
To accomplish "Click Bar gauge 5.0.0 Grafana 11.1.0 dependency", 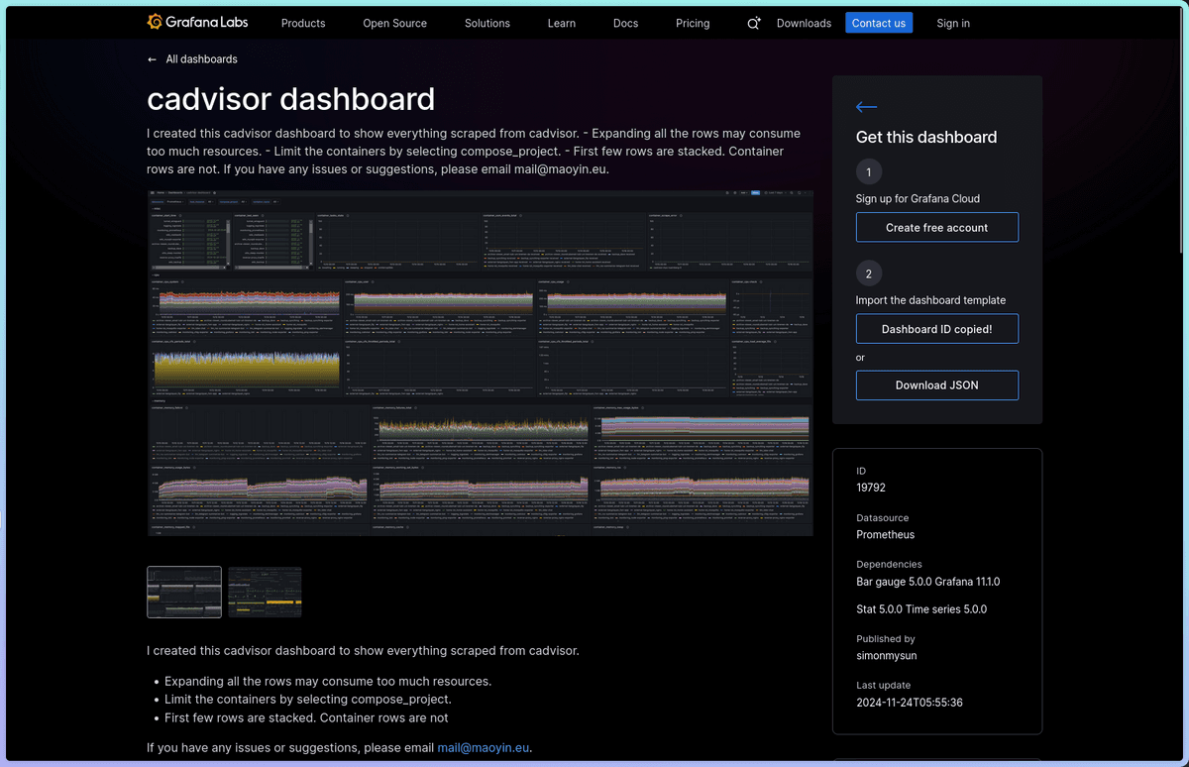I will [x=928, y=582].
